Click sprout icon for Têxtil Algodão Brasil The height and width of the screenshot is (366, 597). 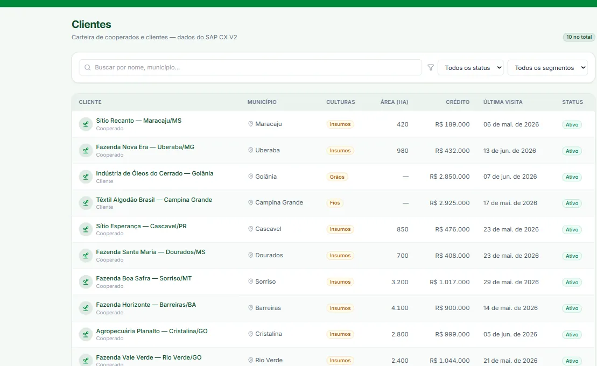(x=86, y=203)
